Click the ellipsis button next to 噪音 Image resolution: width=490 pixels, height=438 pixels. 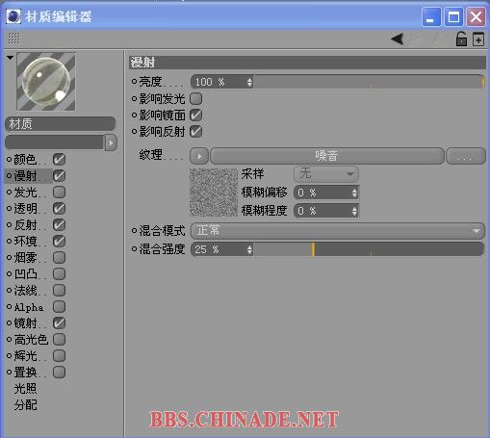coord(466,156)
